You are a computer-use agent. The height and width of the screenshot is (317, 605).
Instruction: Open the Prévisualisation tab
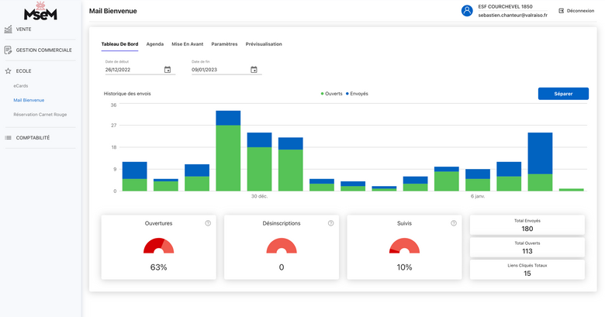264,44
